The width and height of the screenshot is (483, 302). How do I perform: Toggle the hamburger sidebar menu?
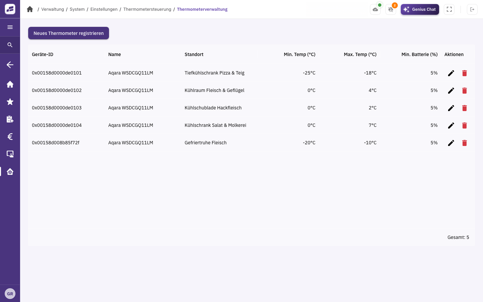pyautogui.click(x=10, y=27)
